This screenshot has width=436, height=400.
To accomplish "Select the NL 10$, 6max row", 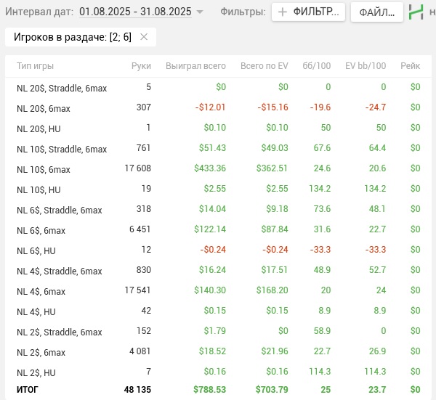I will [218, 169].
